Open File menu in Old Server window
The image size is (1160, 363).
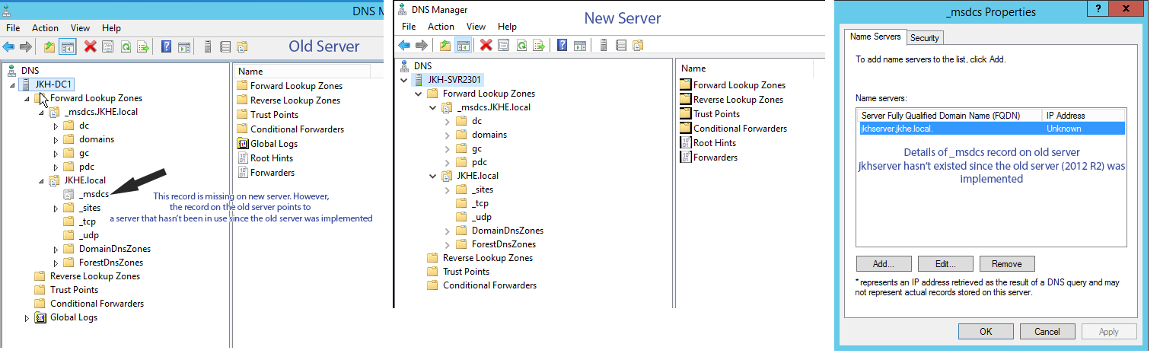coord(13,28)
